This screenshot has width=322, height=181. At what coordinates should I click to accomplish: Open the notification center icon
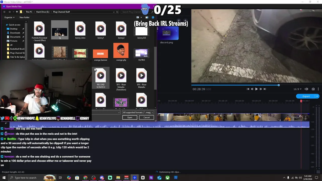pos(316,178)
